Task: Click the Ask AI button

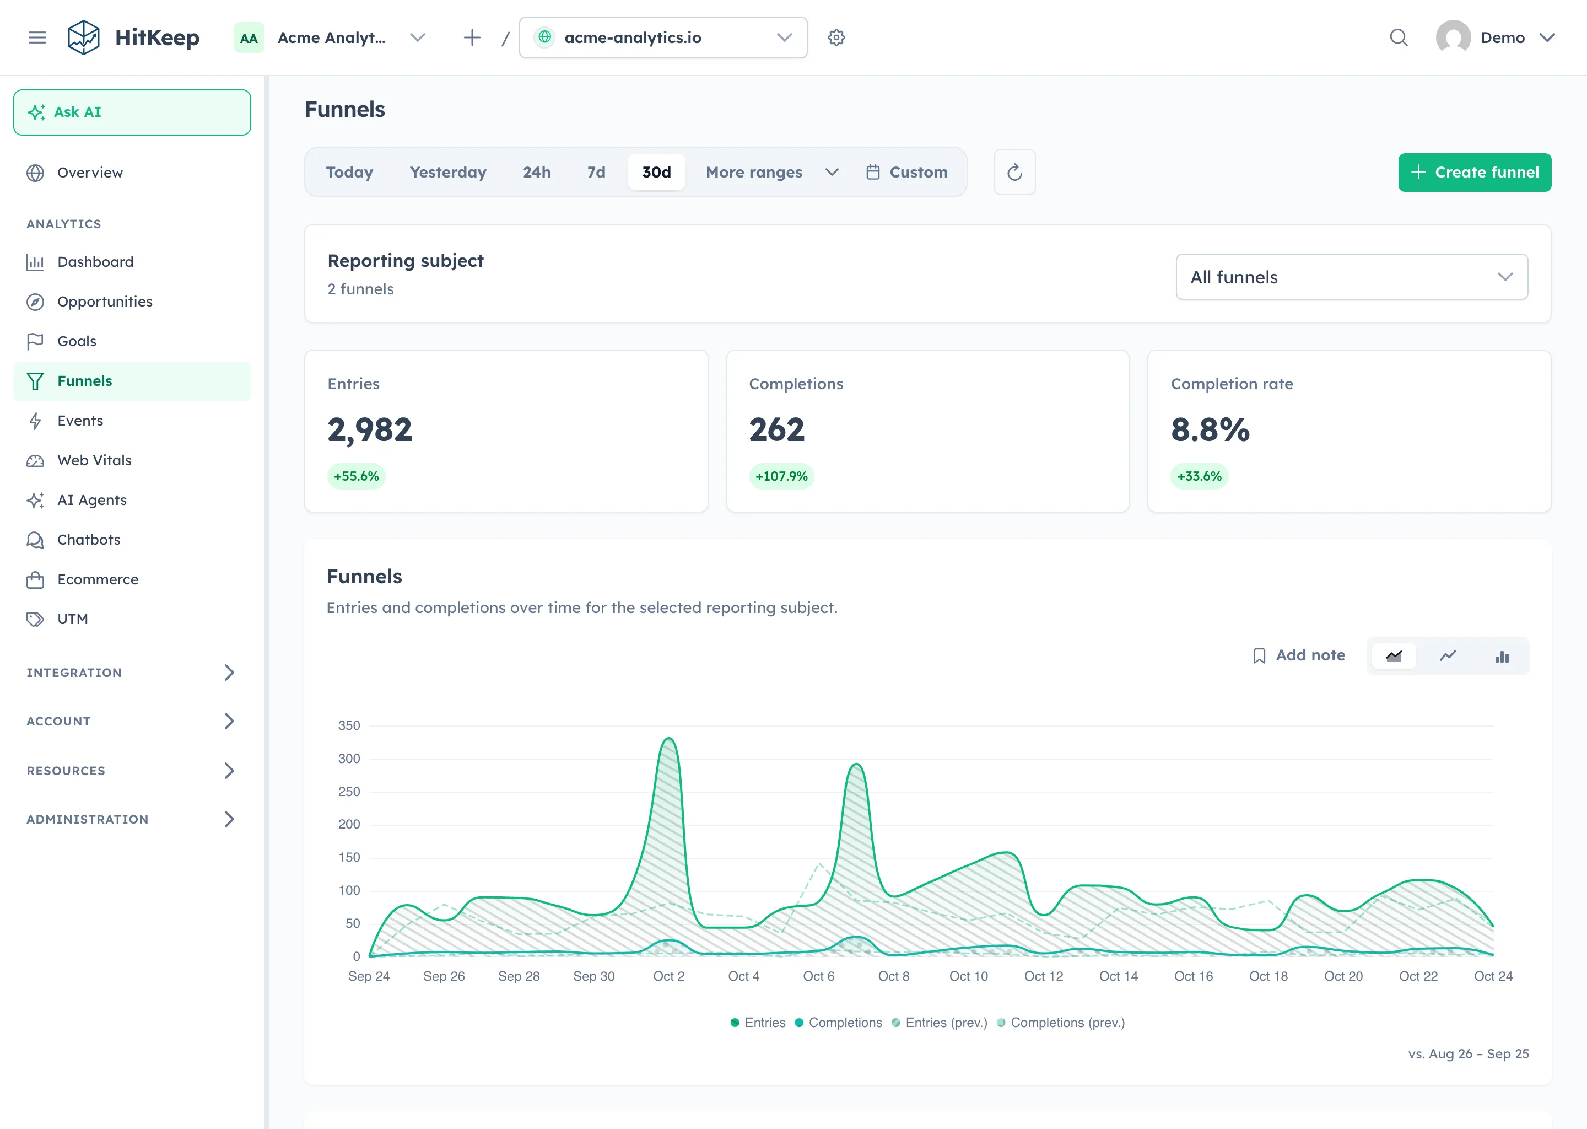Action: [x=132, y=112]
